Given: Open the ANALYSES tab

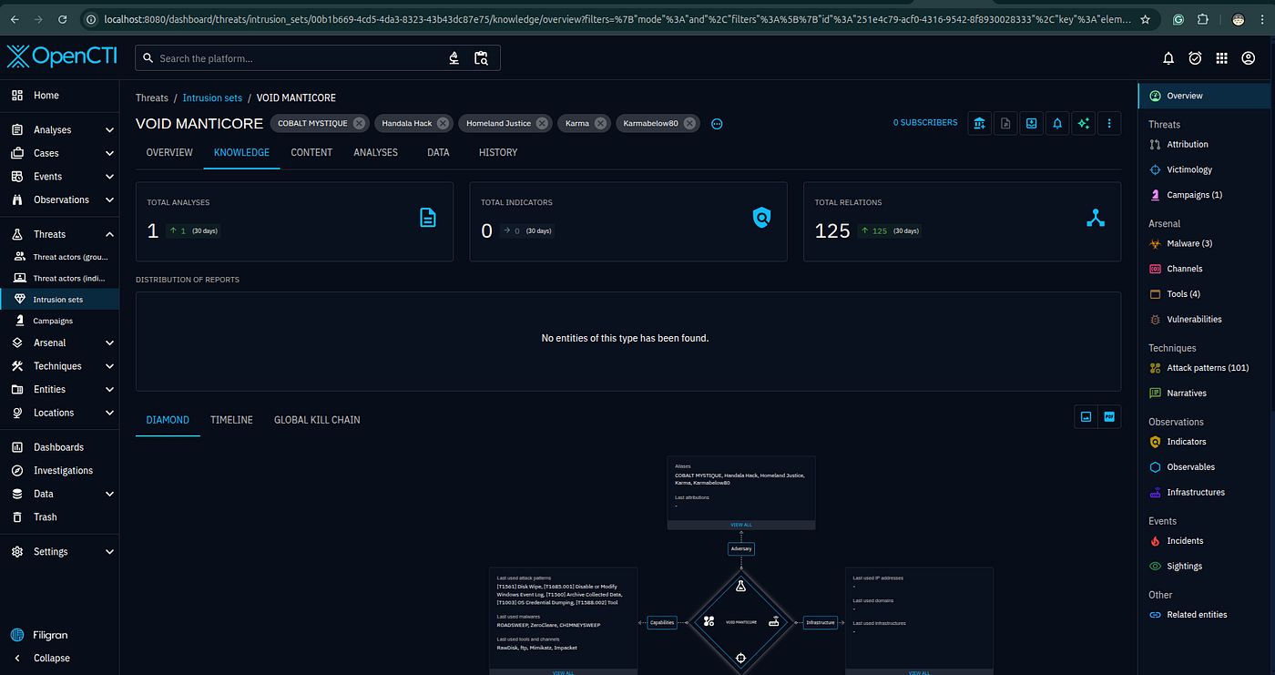Looking at the screenshot, I should tap(376, 152).
